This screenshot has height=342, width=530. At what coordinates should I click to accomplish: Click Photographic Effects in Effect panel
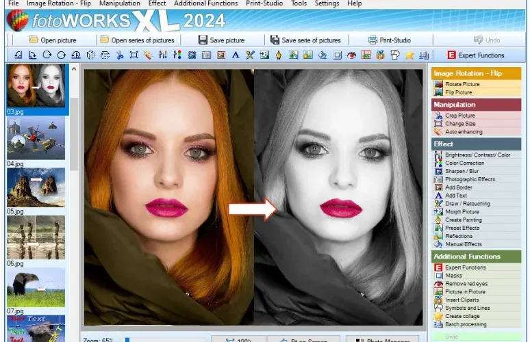click(x=470, y=179)
